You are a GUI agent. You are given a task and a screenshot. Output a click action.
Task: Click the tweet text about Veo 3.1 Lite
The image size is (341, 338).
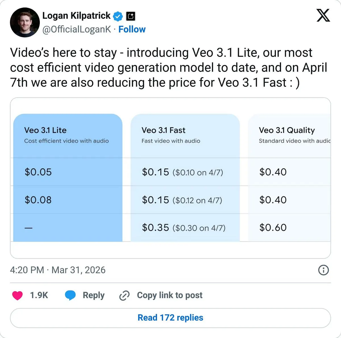click(x=169, y=68)
